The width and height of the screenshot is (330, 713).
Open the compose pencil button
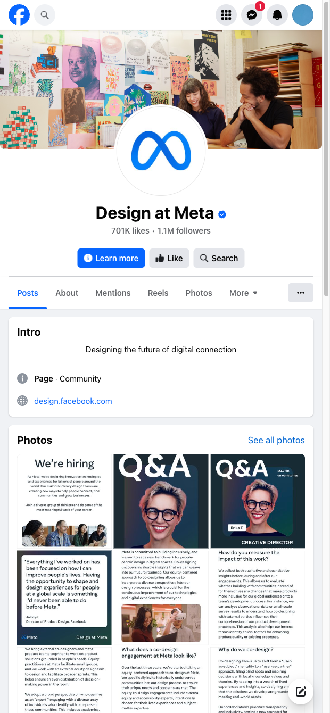300,692
